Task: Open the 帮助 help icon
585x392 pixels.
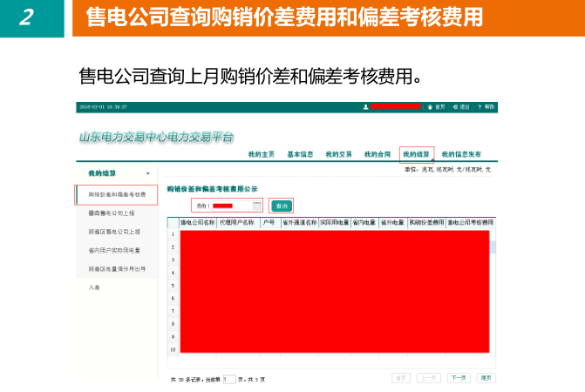Action: pyautogui.click(x=480, y=106)
